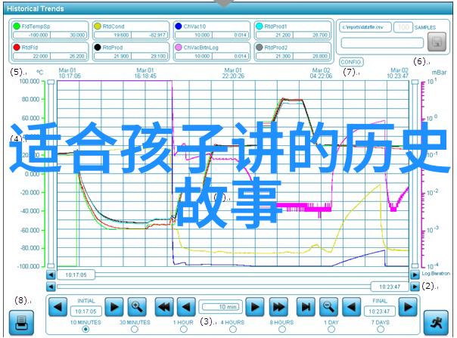Decrease INITIAL time with left arrow

(x=58, y=307)
